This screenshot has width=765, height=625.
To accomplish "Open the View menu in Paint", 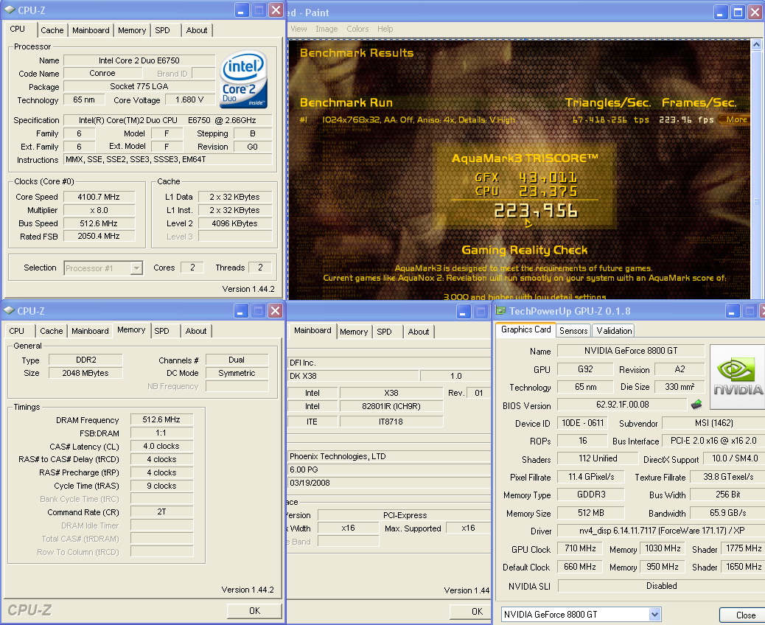I will click(298, 29).
